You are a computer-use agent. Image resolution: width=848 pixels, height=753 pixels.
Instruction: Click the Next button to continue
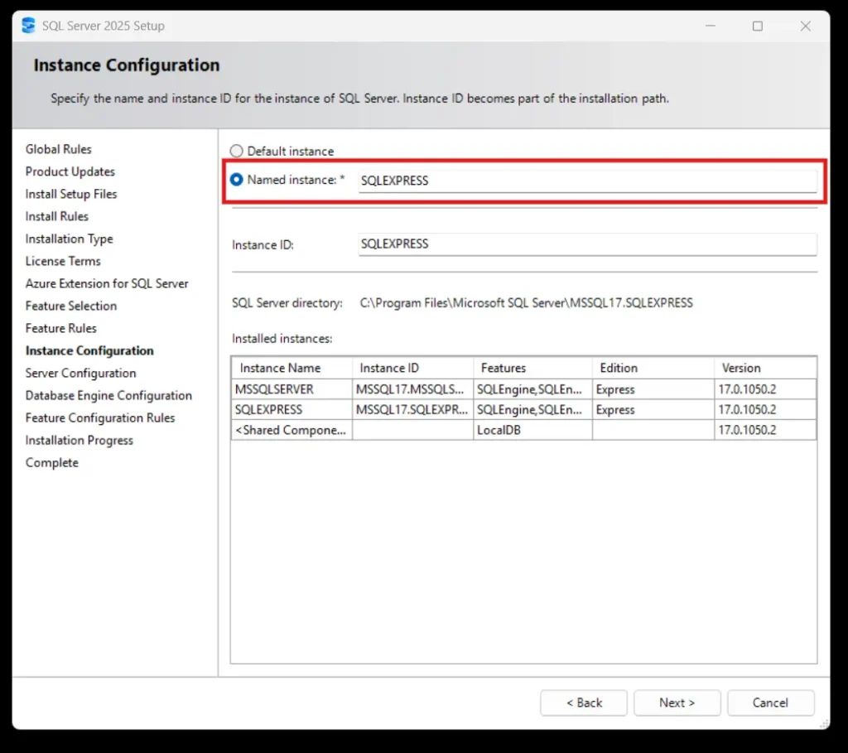[x=677, y=702]
